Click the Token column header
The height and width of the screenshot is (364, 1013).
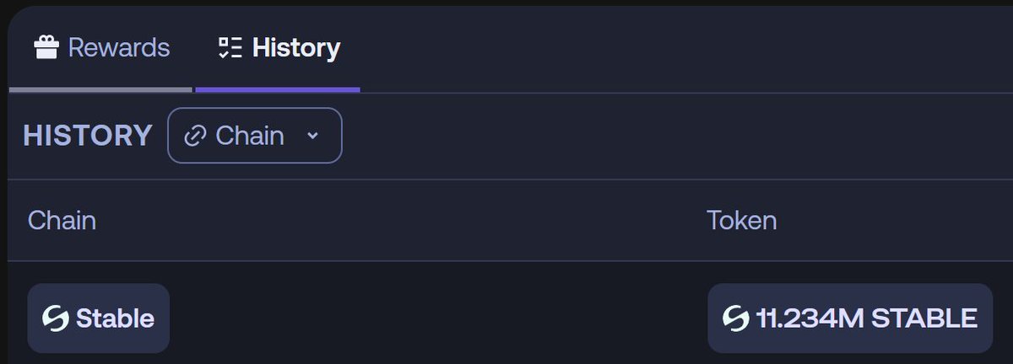coord(741,221)
